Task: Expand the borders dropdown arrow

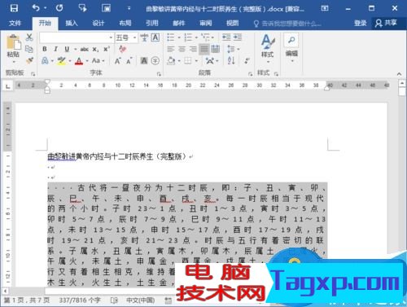Action: coord(196,61)
